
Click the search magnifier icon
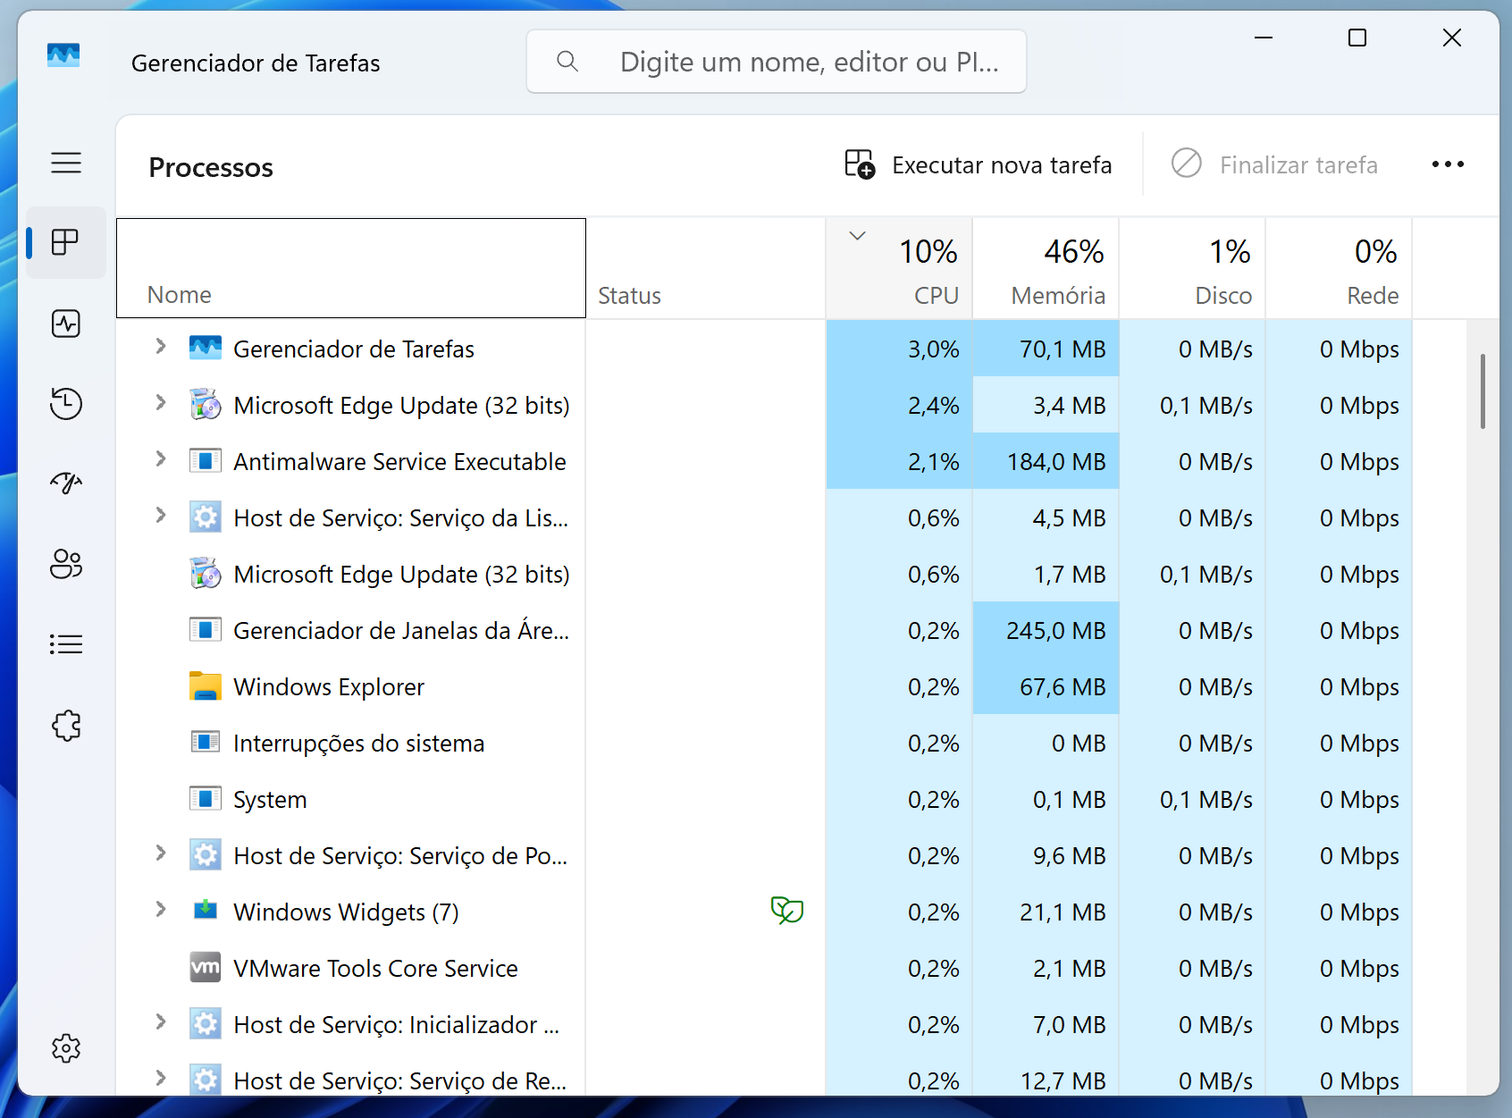(567, 62)
